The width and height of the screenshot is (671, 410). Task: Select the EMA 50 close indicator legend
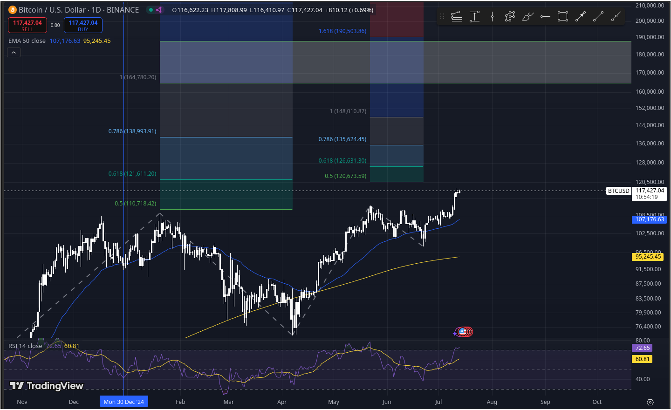[27, 41]
